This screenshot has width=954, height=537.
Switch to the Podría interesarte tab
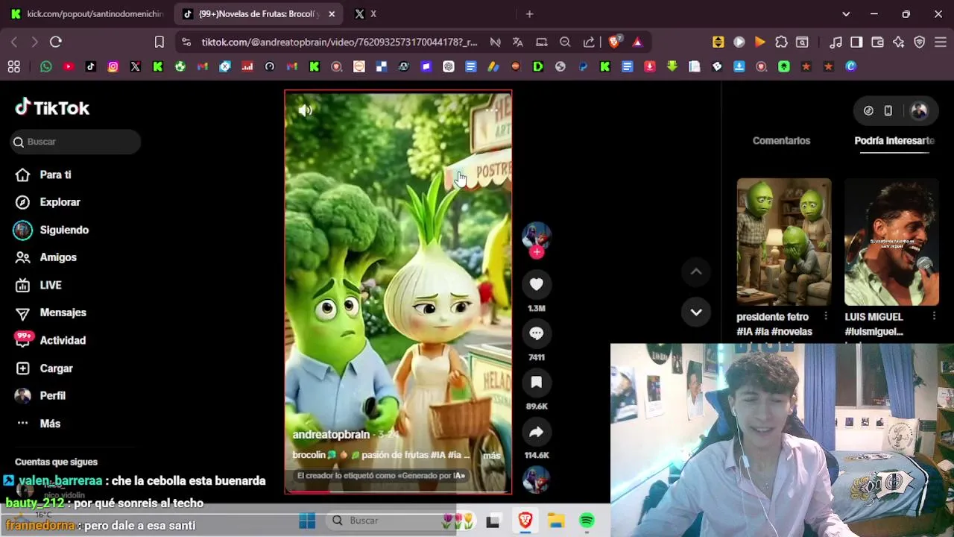pos(894,140)
